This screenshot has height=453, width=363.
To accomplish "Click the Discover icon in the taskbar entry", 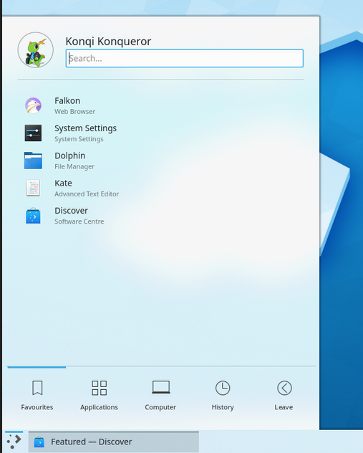I will pyautogui.click(x=39, y=442).
